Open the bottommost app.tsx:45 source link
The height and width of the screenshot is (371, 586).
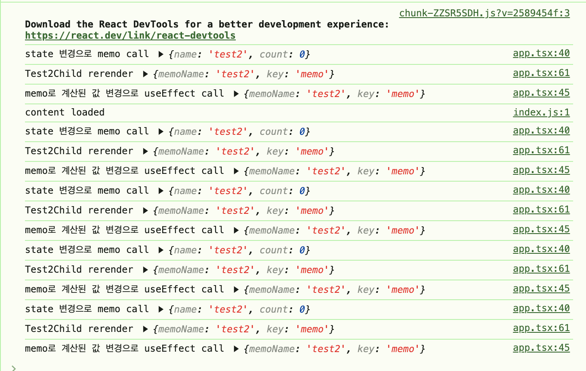(541, 348)
